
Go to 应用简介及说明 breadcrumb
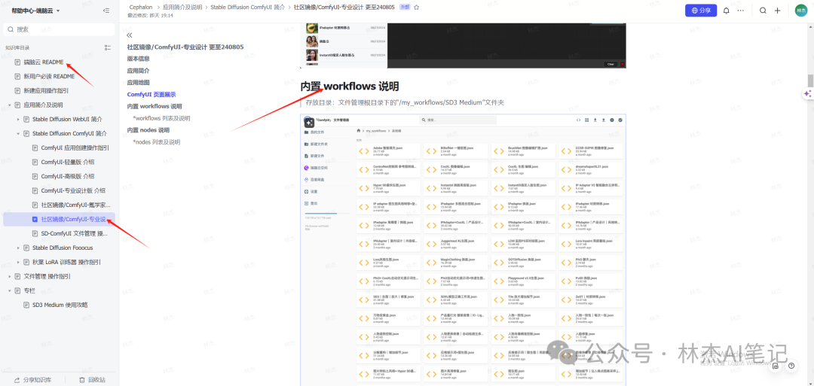[x=182, y=8]
